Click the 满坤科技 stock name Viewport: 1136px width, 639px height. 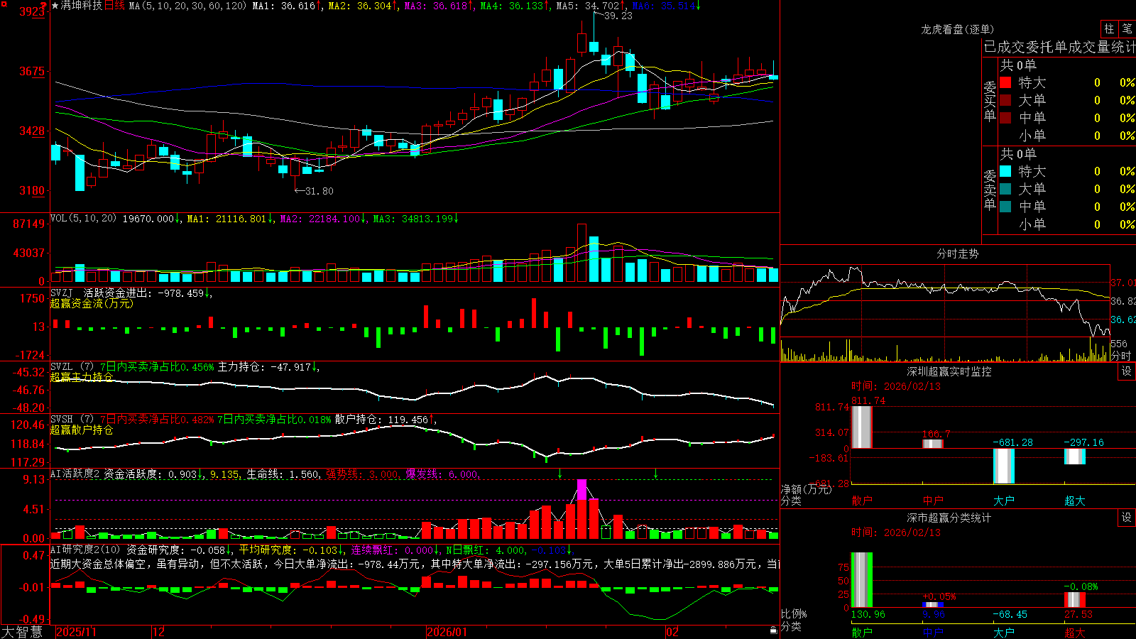click(x=82, y=6)
